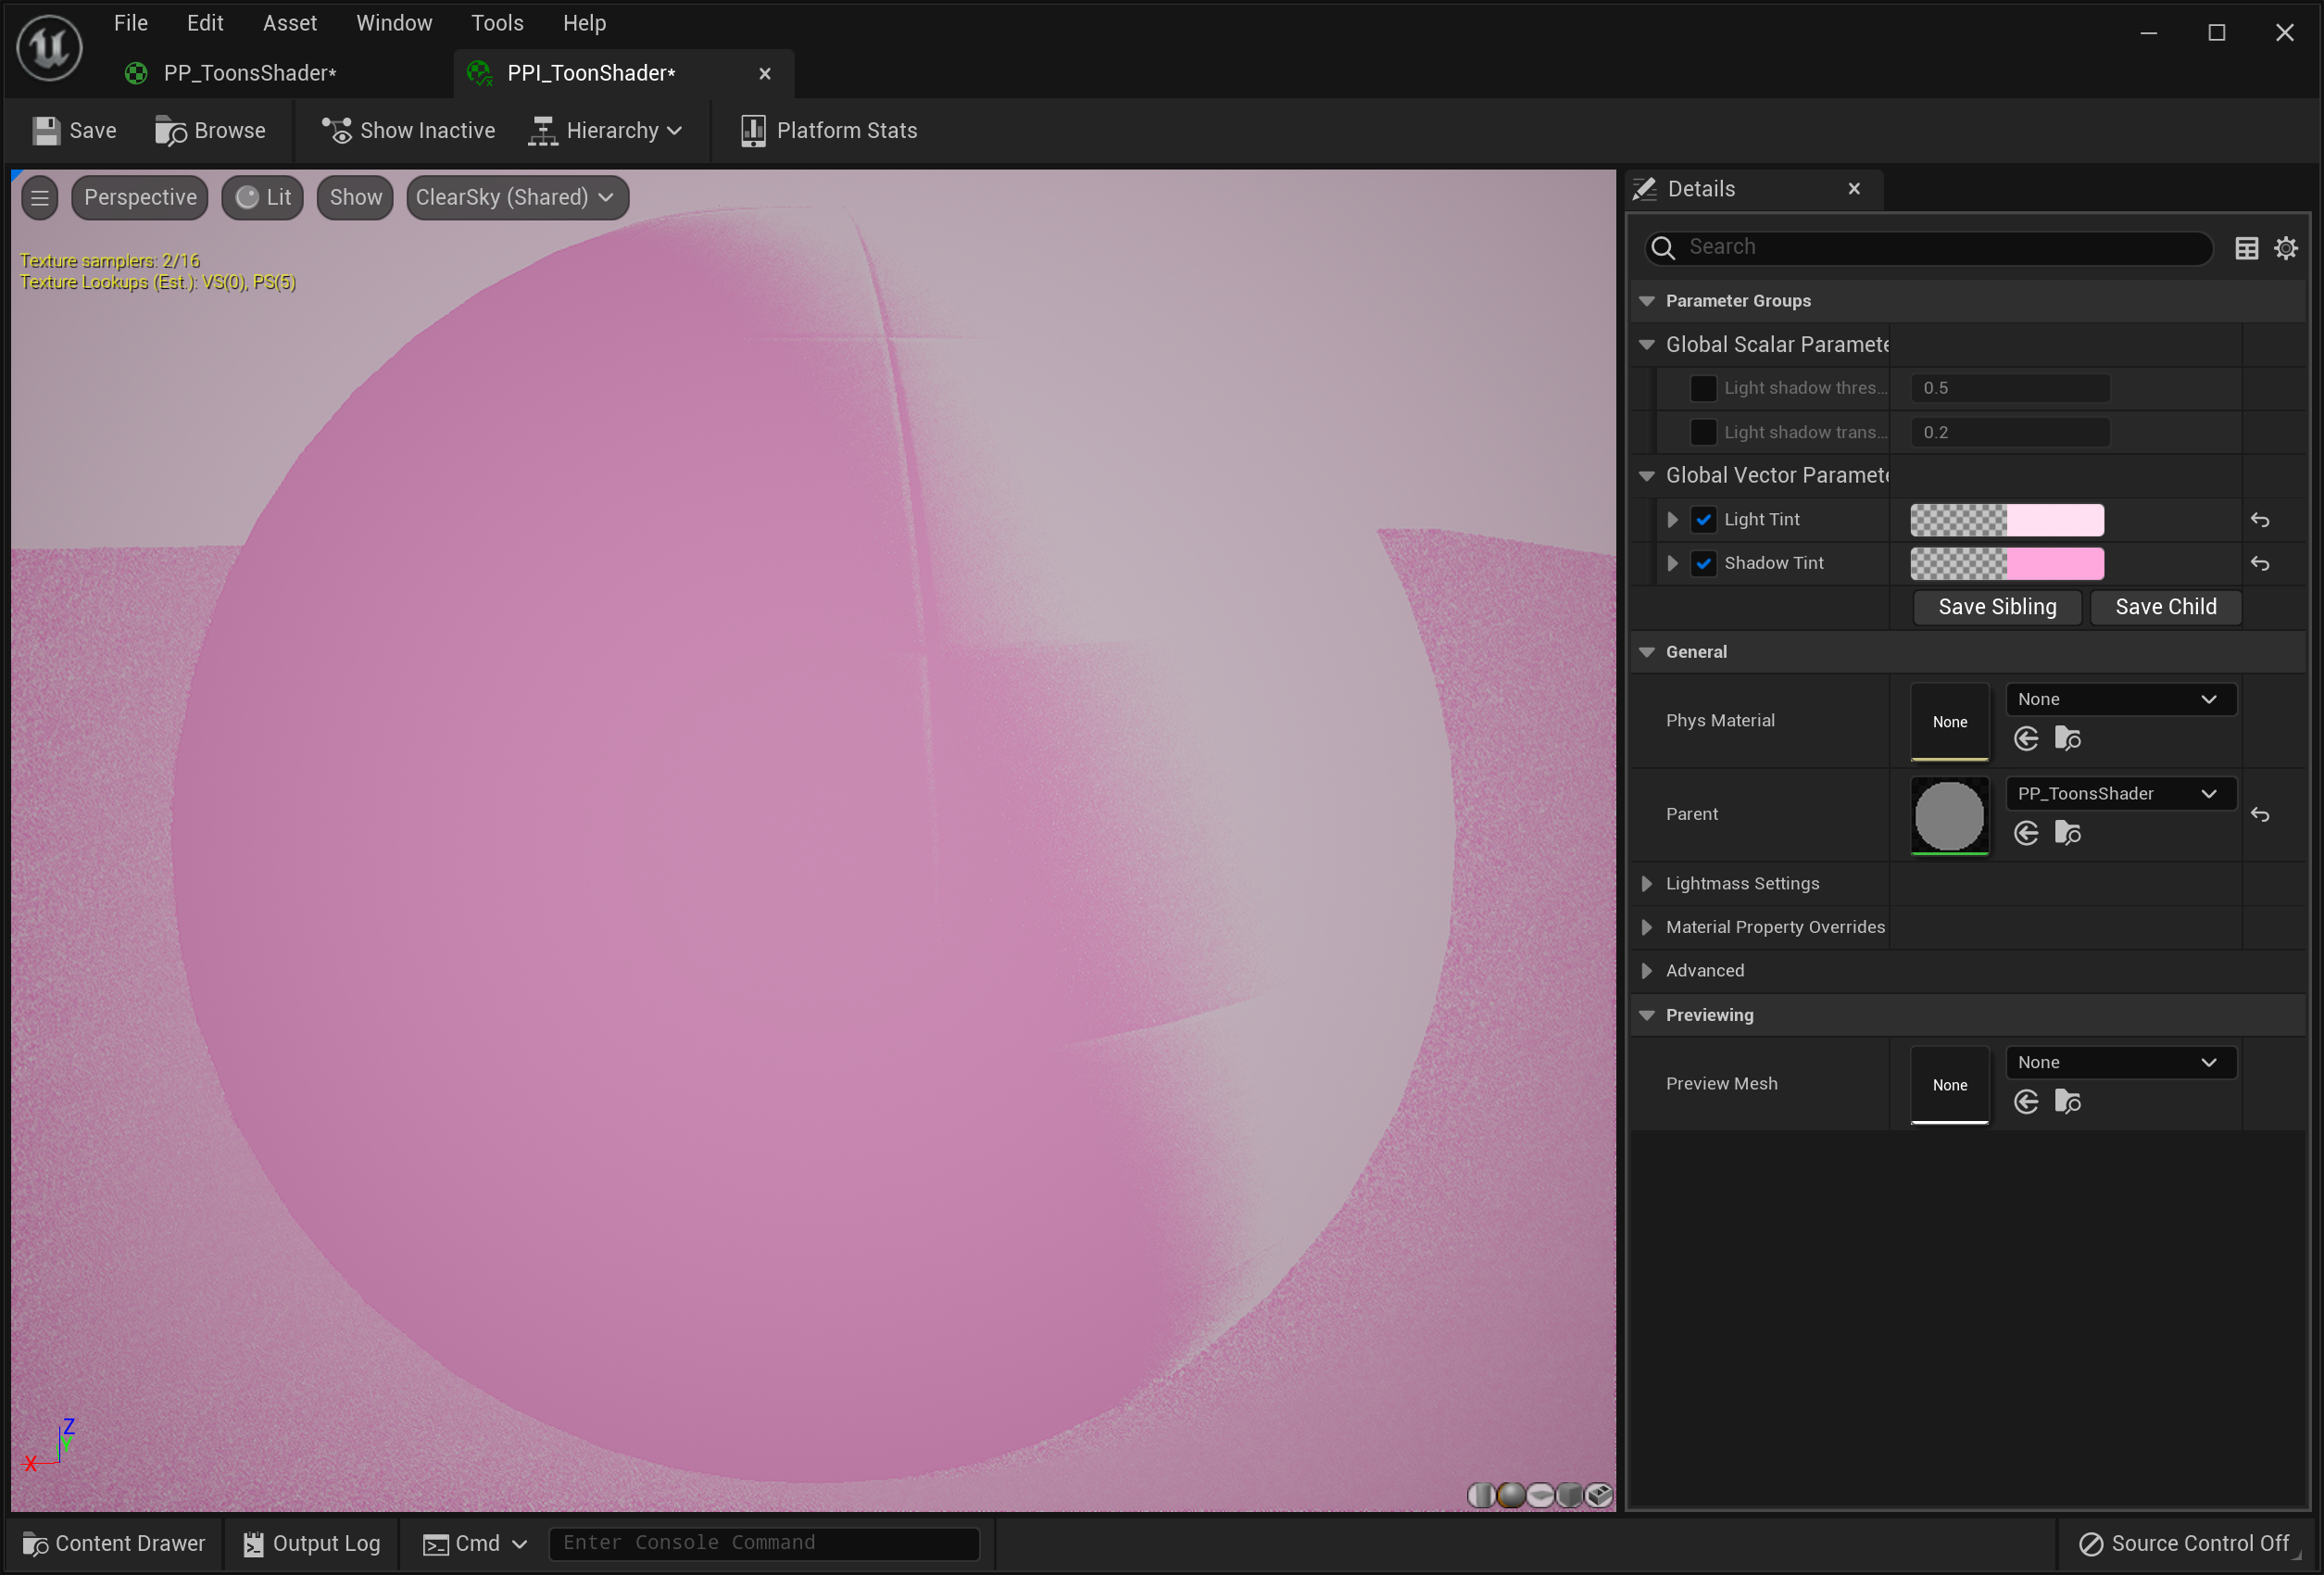This screenshot has height=1575, width=2324.
Task: Browse to Preview Mesh asset in Content Browser
Action: [2067, 1102]
